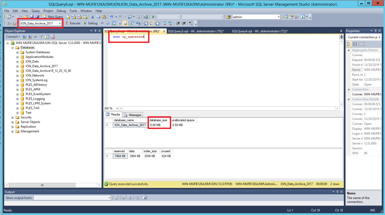Image resolution: width=385 pixels, height=215 pixels.
Task: Toggle Include Actual Execution Plan
Action: pos(133,23)
